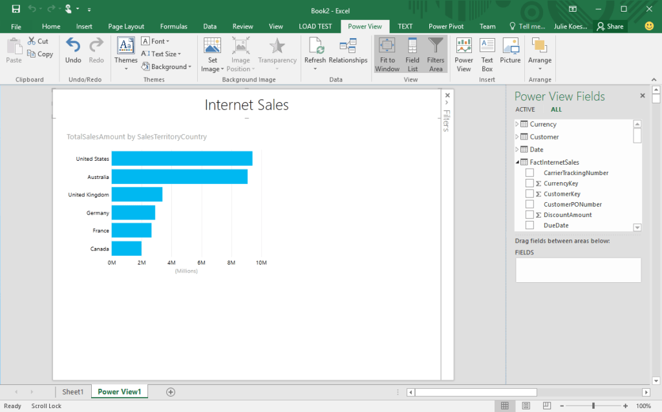Switch to Page Break Preview in status bar
This screenshot has width=662, height=412.
pyautogui.click(x=547, y=406)
